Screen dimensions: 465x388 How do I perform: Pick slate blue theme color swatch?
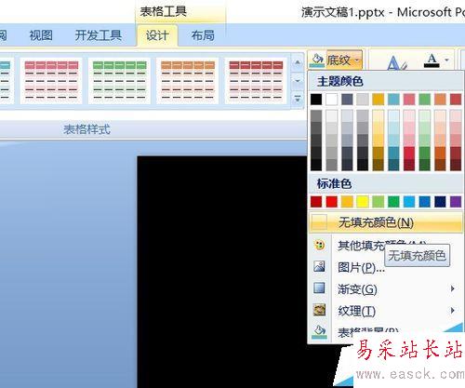click(347, 100)
